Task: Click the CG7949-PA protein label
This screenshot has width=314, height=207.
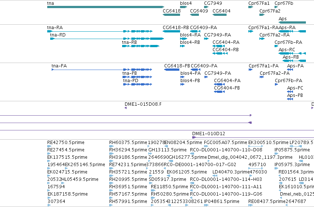Action: click(218, 73)
